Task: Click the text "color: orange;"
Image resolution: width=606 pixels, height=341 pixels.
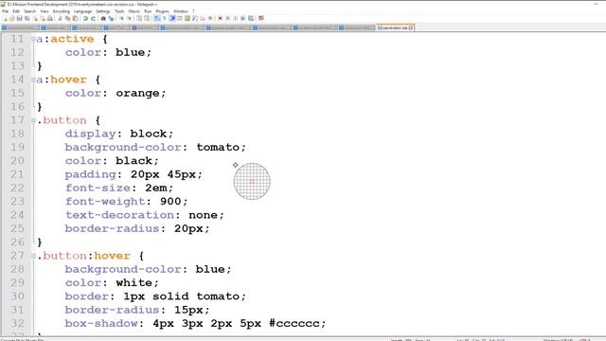Action: (x=116, y=93)
